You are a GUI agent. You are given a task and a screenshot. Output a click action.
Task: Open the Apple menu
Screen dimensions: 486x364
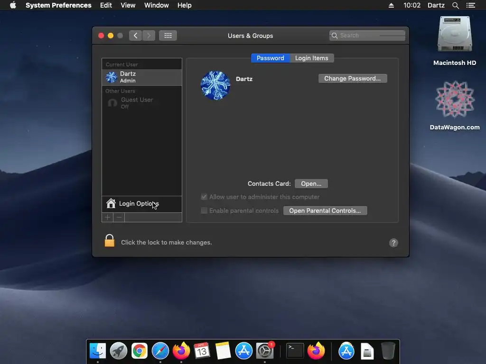point(13,5)
